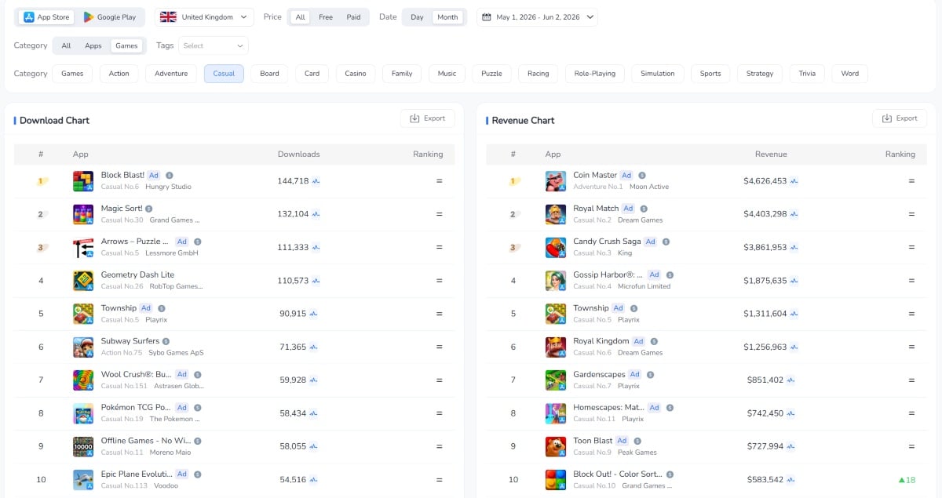
Task: Click Ad badge beside Candy Crush Saga
Action: point(650,242)
